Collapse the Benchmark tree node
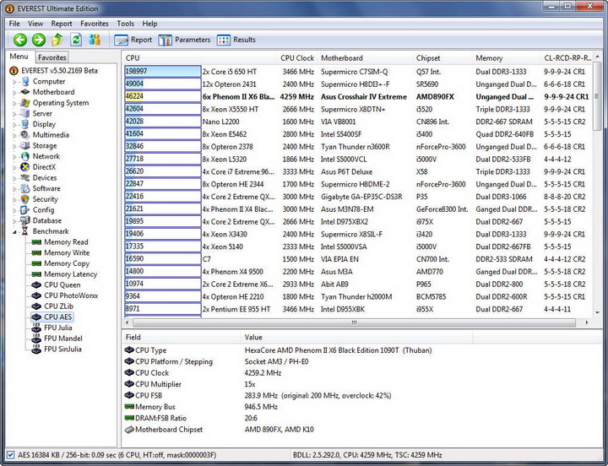 click(14, 232)
